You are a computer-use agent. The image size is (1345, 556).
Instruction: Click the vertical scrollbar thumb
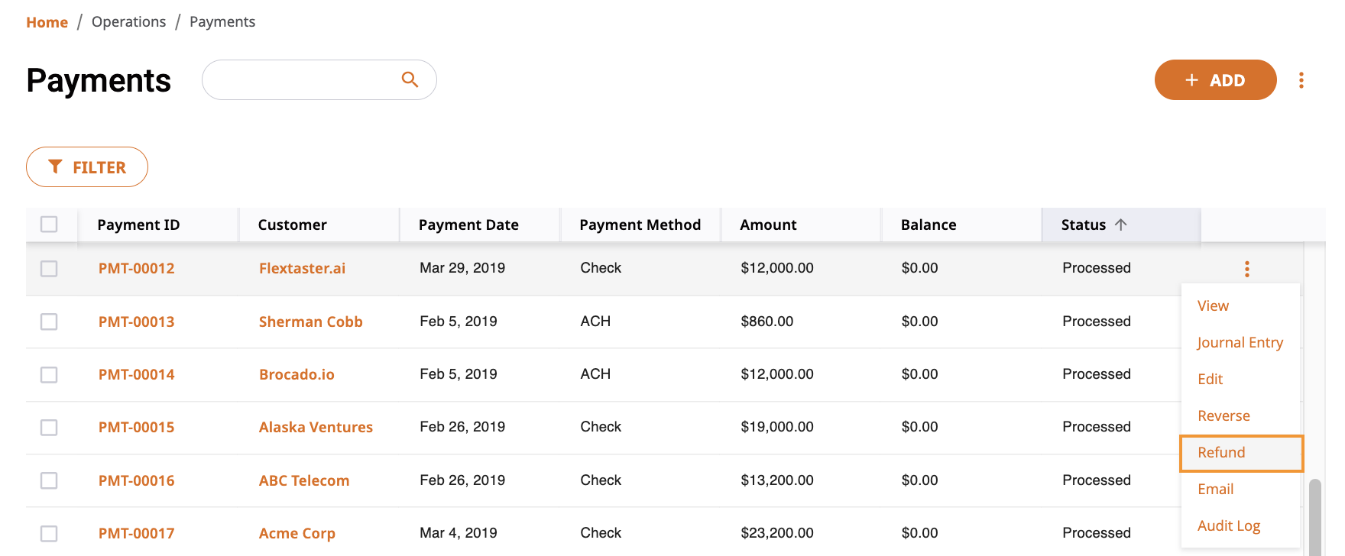pyautogui.click(x=1314, y=517)
